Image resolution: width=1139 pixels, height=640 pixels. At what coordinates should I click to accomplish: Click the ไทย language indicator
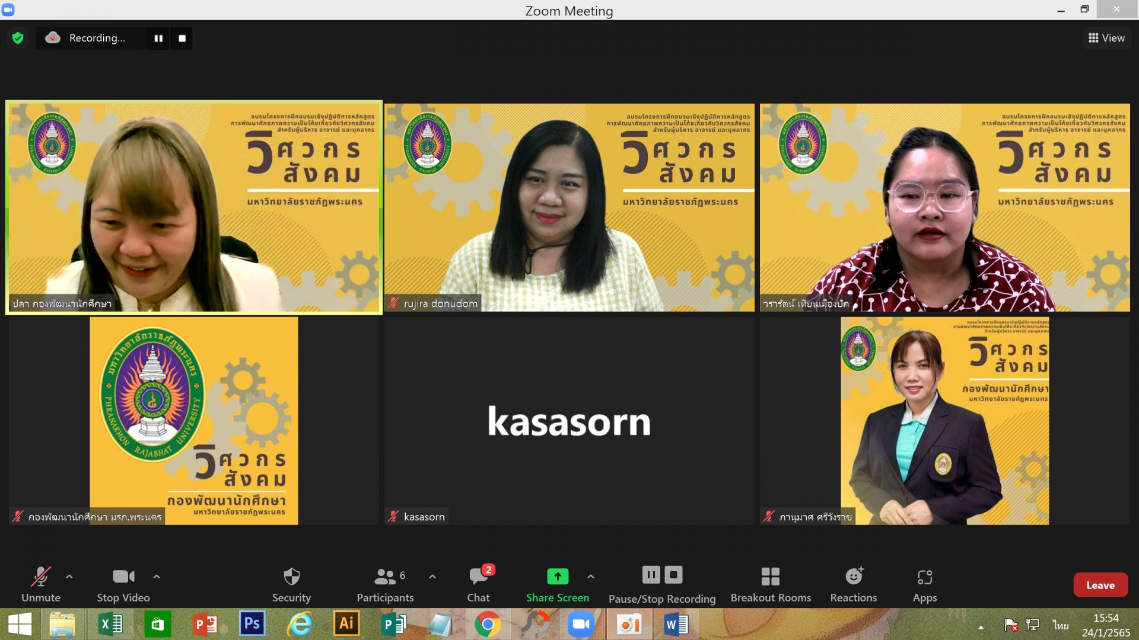1061,625
